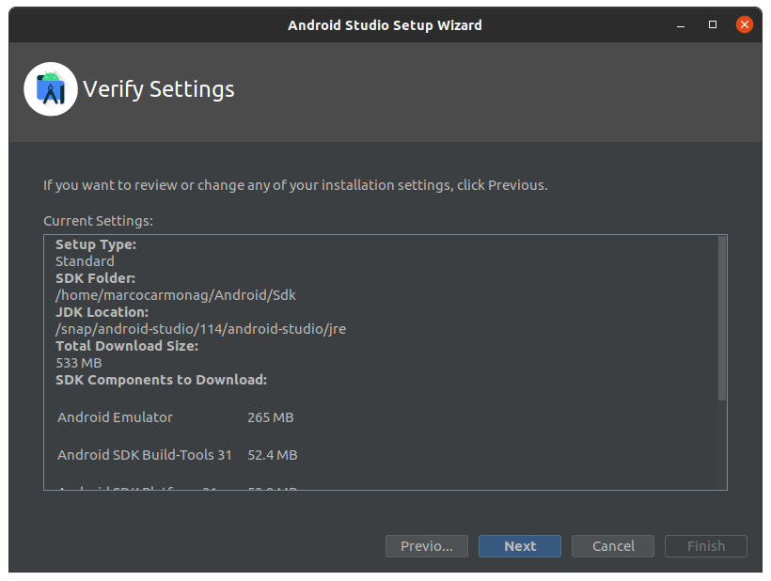Select the SDK folder path text
Screen dimensions: 771x581
(176, 295)
